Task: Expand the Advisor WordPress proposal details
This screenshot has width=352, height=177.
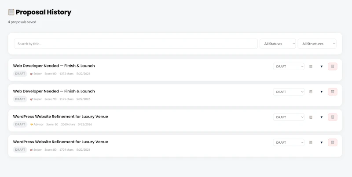Action: (x=322, y=117)
